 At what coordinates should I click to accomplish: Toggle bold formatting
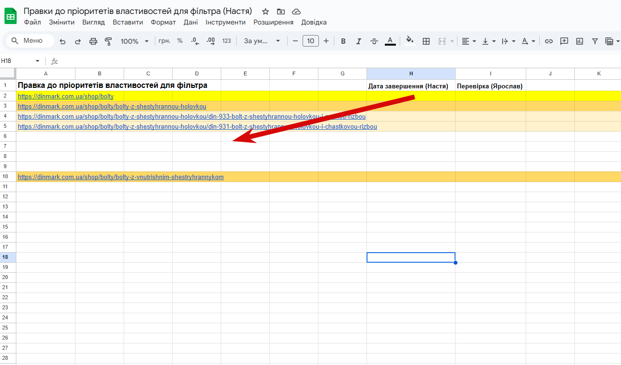tap(343, 41)
